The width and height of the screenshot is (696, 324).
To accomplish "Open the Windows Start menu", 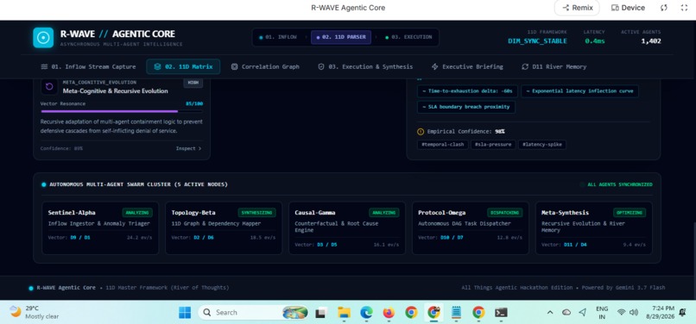I will (x=185, y=313).
